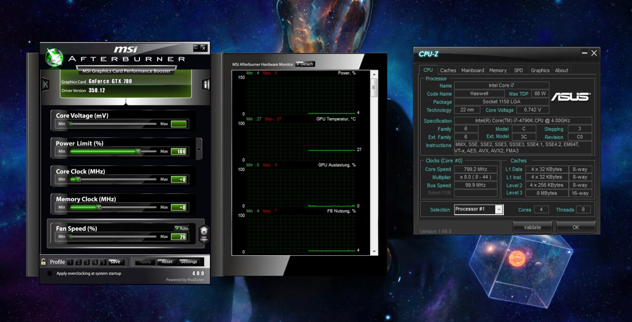Click the Core Clock slider handle
The image size is (632, 322).
(x=78, y=179)
